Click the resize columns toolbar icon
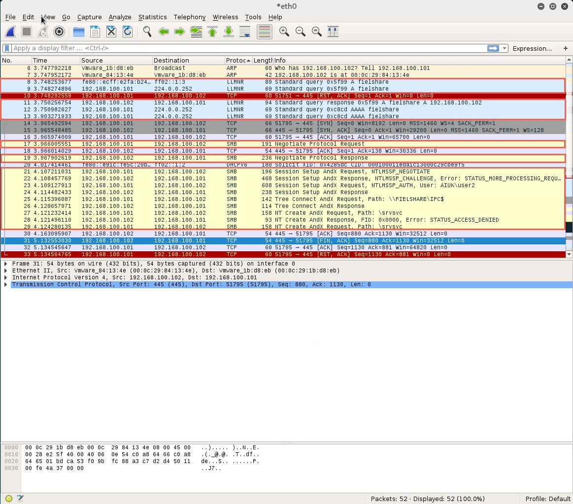Image resolution: width=573 pixels, height=504 pixels. coord(333,32)
